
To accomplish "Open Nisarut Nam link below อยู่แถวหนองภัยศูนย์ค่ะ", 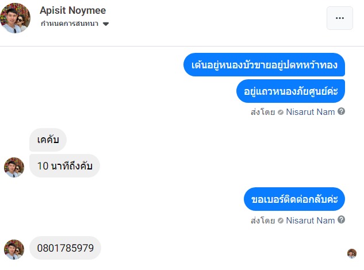I will [310, 112].
